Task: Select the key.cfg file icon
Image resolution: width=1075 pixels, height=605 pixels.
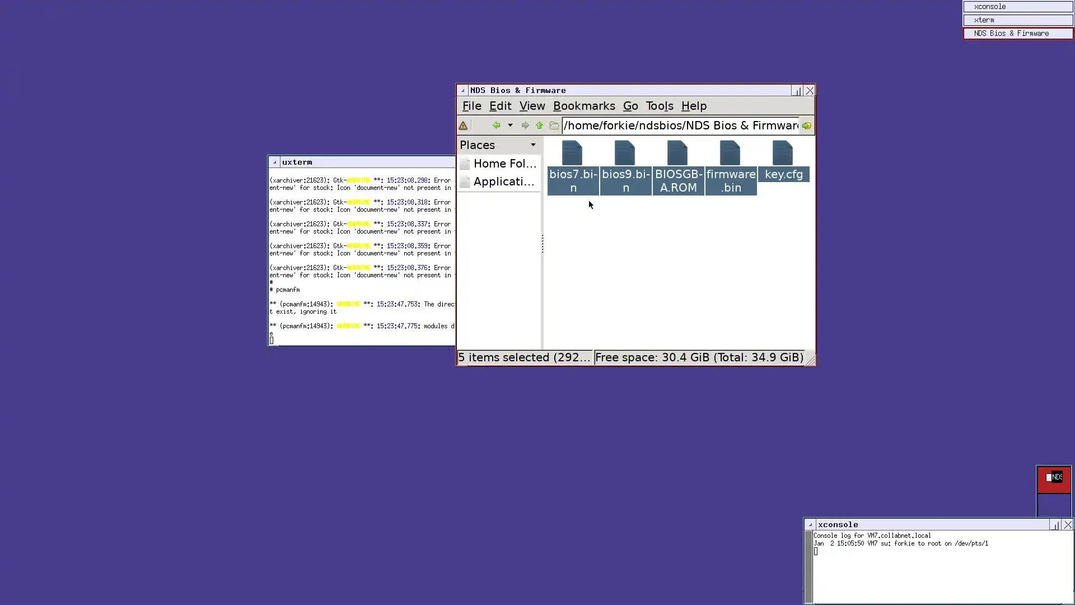Action: point(783,153)
